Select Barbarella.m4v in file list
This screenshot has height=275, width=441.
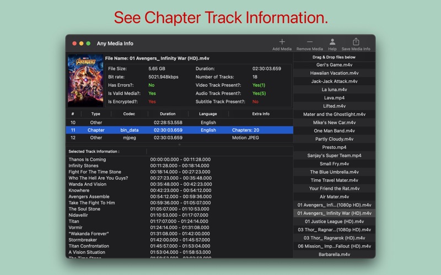coord(334,255)
